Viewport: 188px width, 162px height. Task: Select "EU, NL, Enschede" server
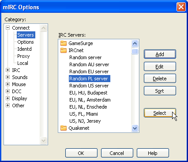[88, 107]
